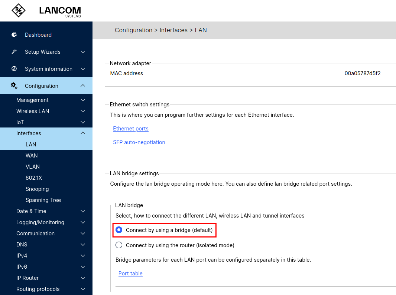Image resolution: width=396 pixels, height=295 pixels.
Task: Collapse the Interfaces submenu chevron
Action: coord(83,133)
